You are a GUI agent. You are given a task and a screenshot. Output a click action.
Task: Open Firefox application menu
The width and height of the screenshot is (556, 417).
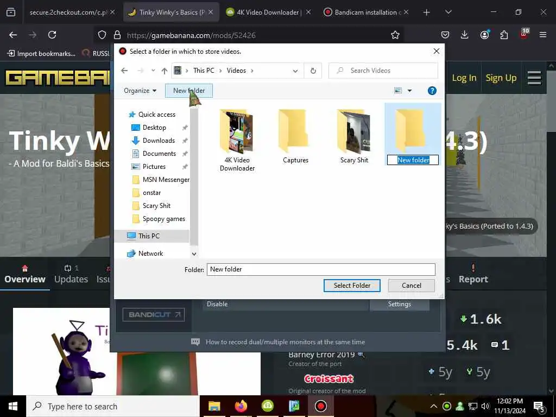click(542, 35)
